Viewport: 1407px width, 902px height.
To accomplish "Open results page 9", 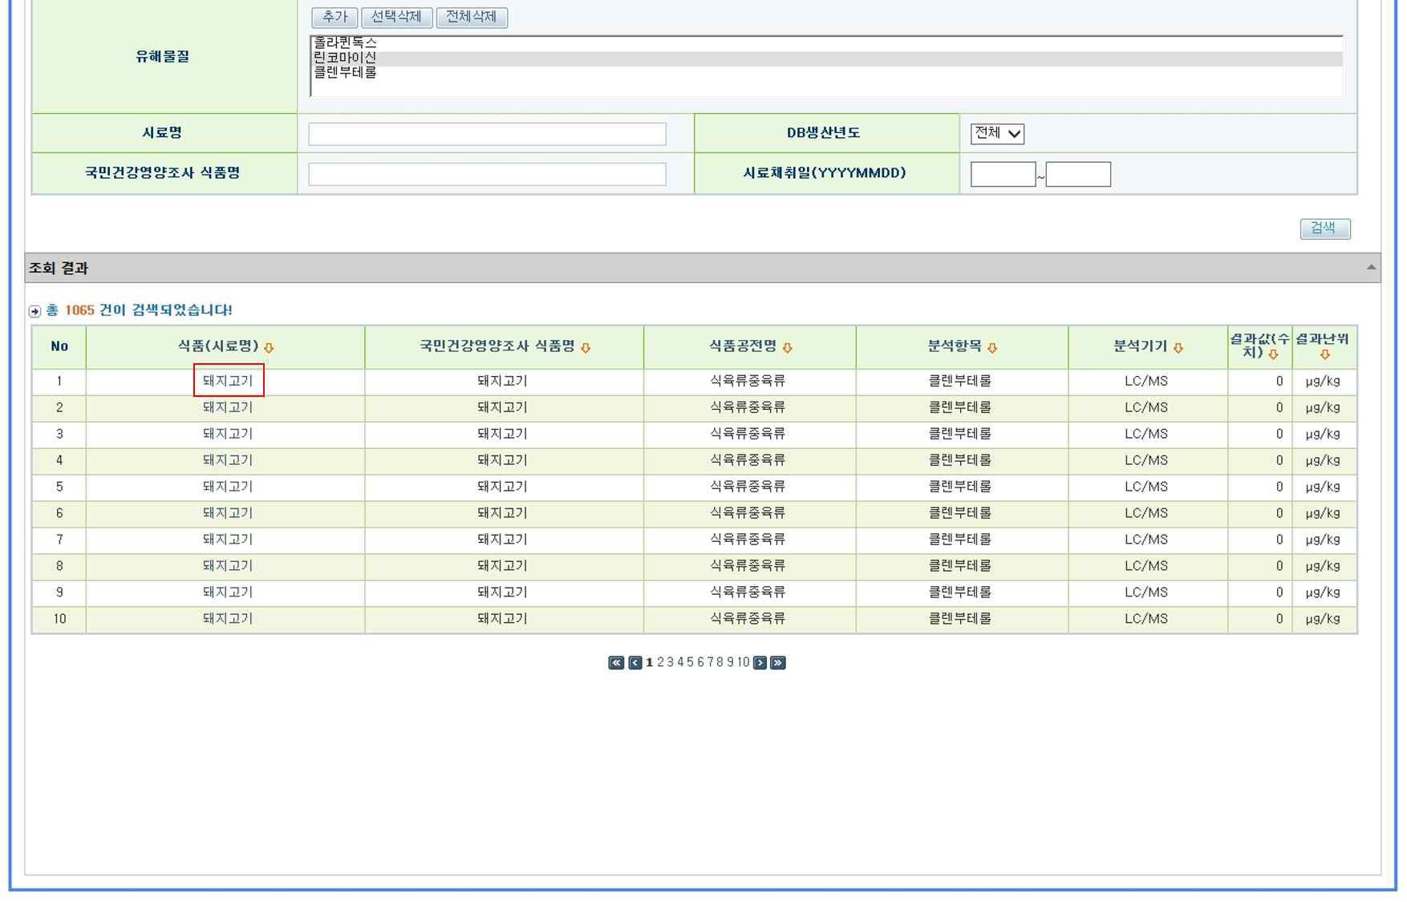I will coord(730,662).
